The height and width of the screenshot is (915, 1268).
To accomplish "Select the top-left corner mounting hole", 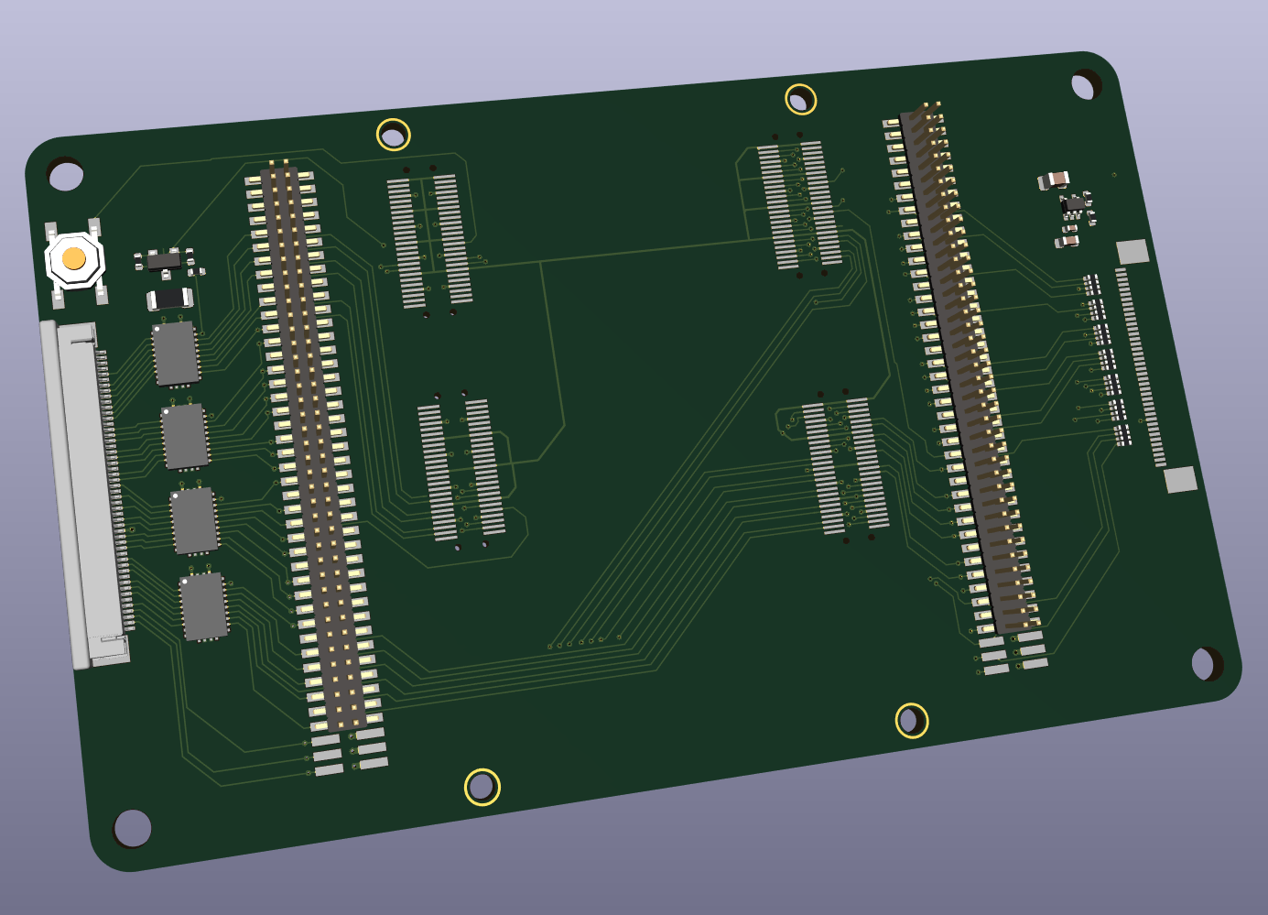I will pos(65,174).
